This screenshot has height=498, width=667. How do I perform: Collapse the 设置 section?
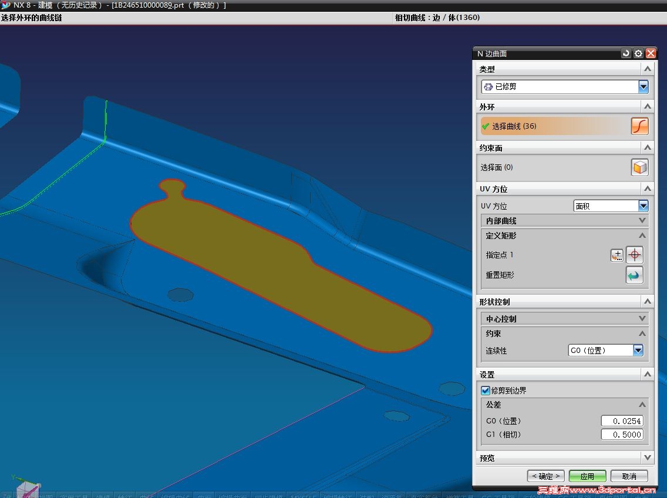coord(648,374)
